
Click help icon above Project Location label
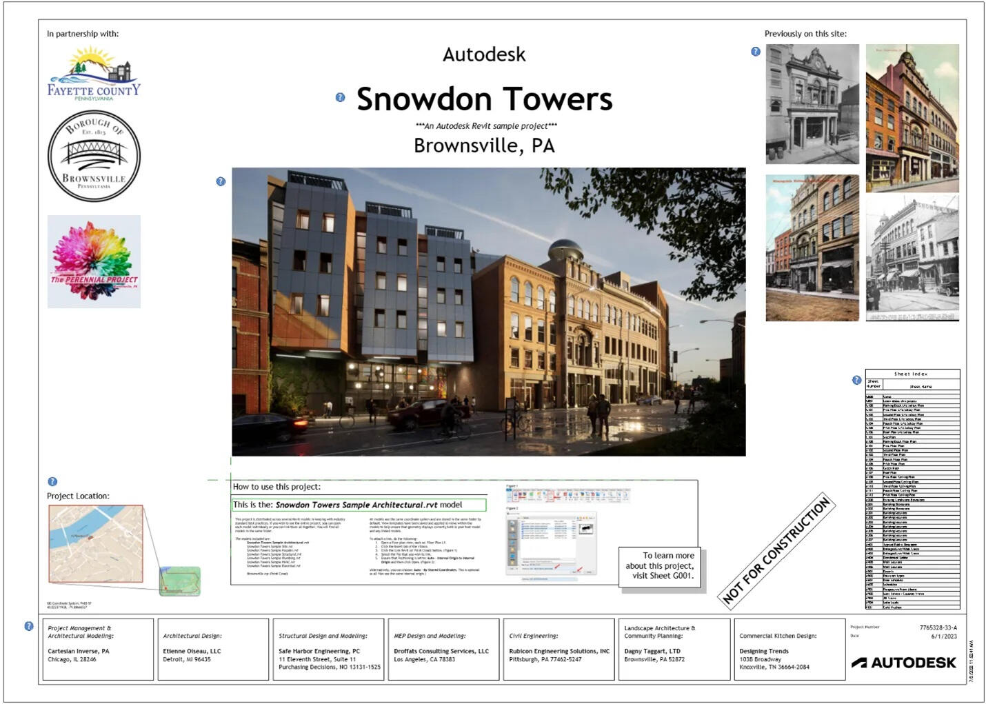[52, 481]
